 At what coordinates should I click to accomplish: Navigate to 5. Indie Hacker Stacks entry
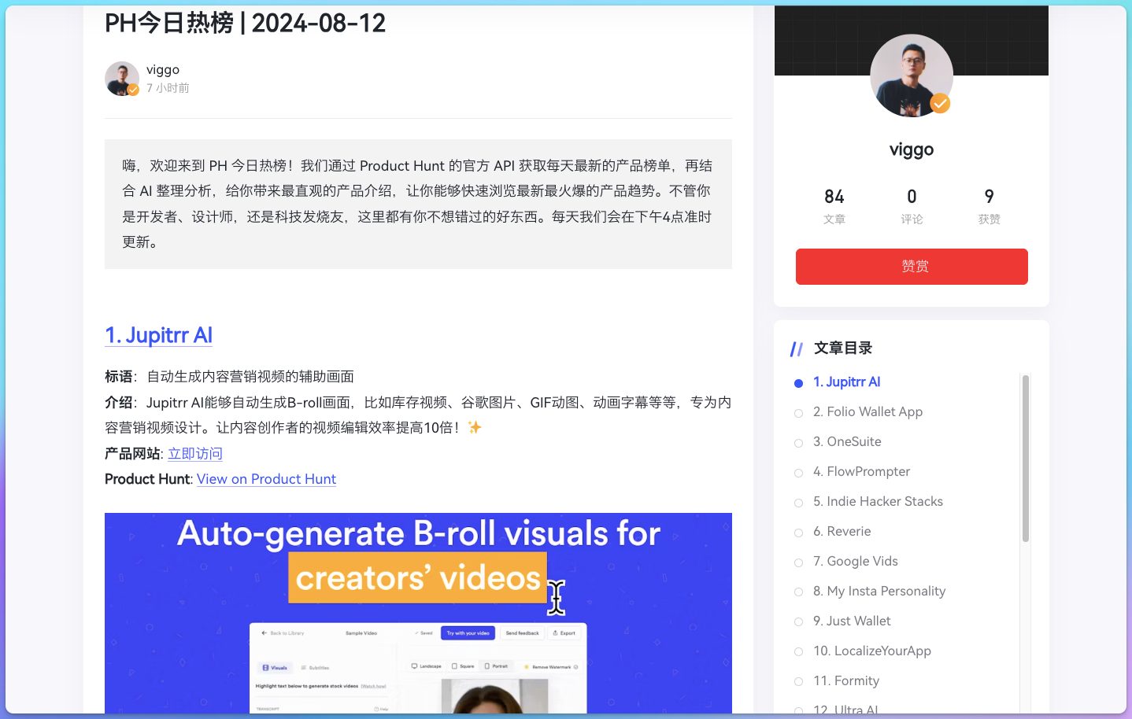(878, 501)
